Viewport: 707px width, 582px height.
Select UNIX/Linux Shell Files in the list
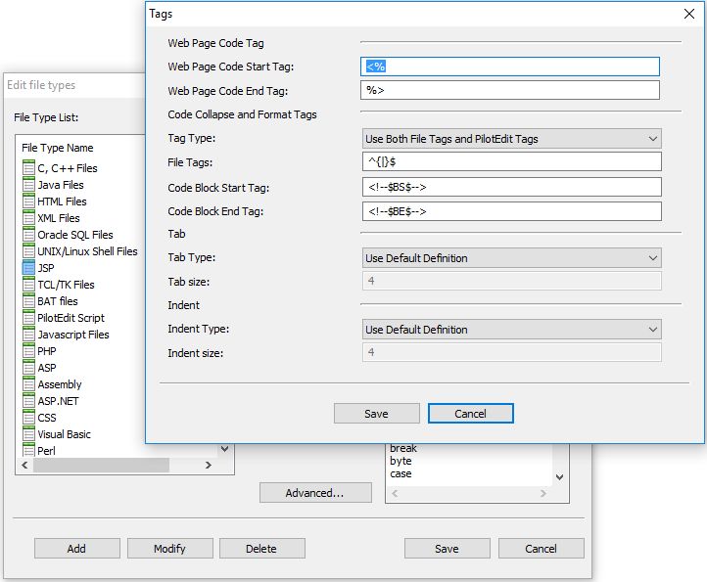pos(87,251)
